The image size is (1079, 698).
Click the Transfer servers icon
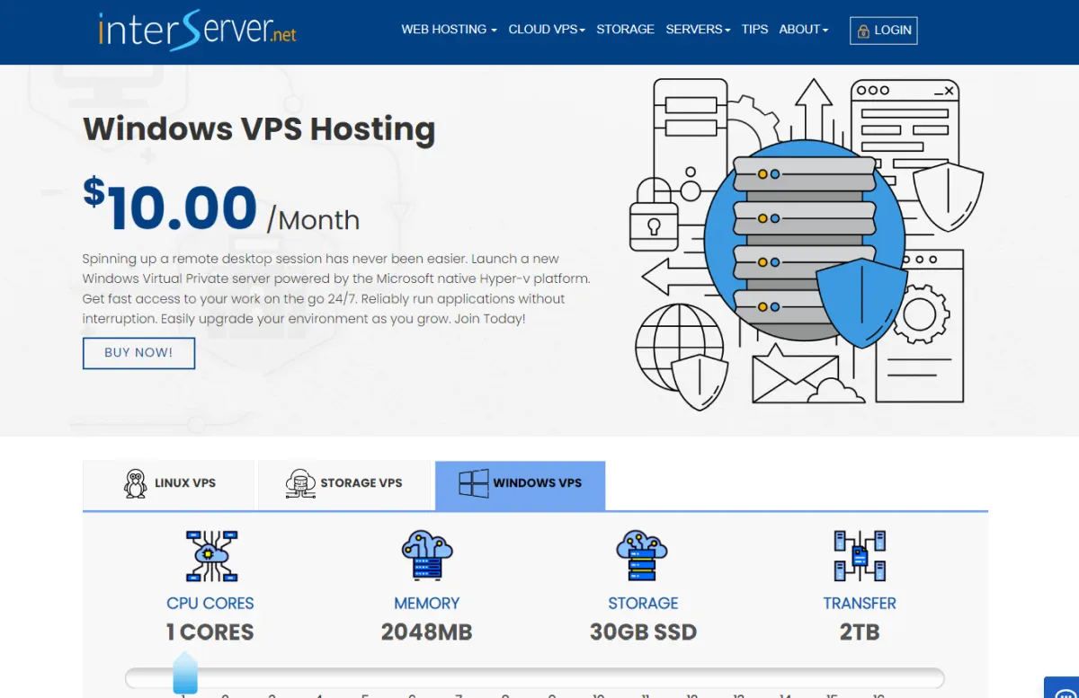click(x=860, y=555)
